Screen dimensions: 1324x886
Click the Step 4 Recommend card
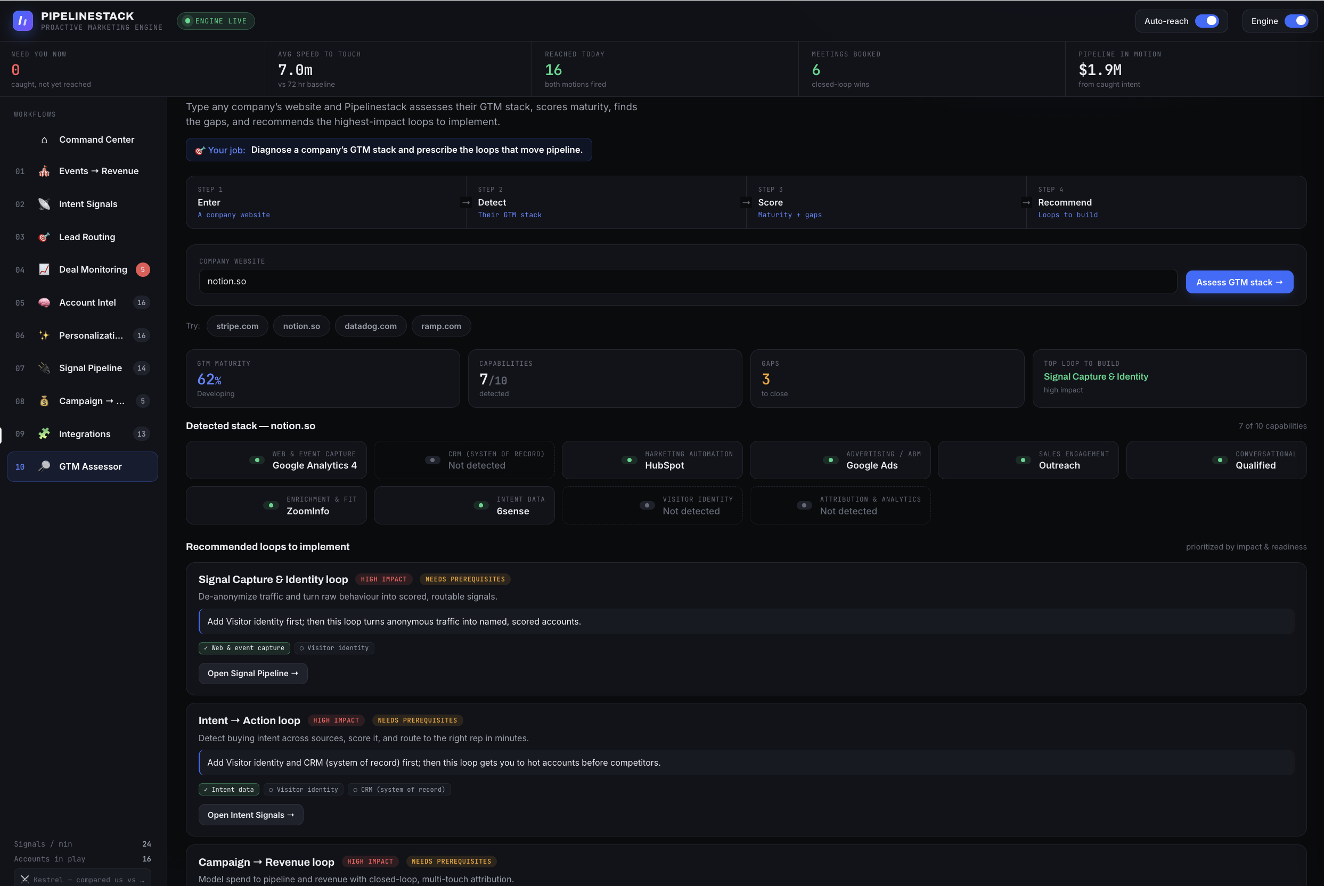[x=1166, y=202]
